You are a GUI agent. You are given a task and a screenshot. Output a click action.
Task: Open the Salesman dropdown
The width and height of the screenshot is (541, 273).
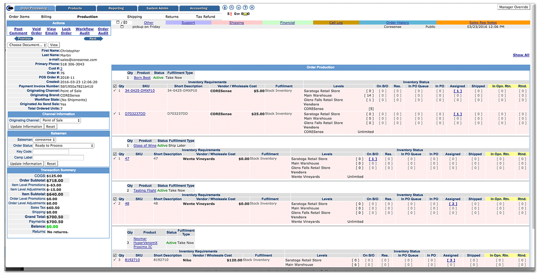(x=44, y=140)
